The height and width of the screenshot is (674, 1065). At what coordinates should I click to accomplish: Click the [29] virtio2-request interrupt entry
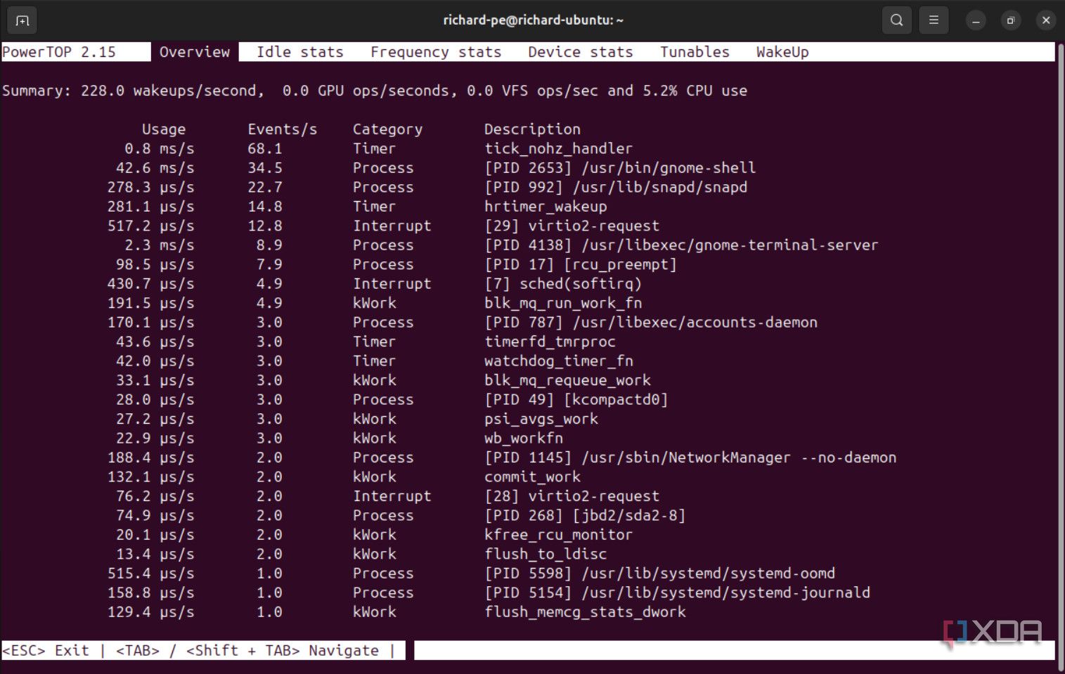pos(572,226)
